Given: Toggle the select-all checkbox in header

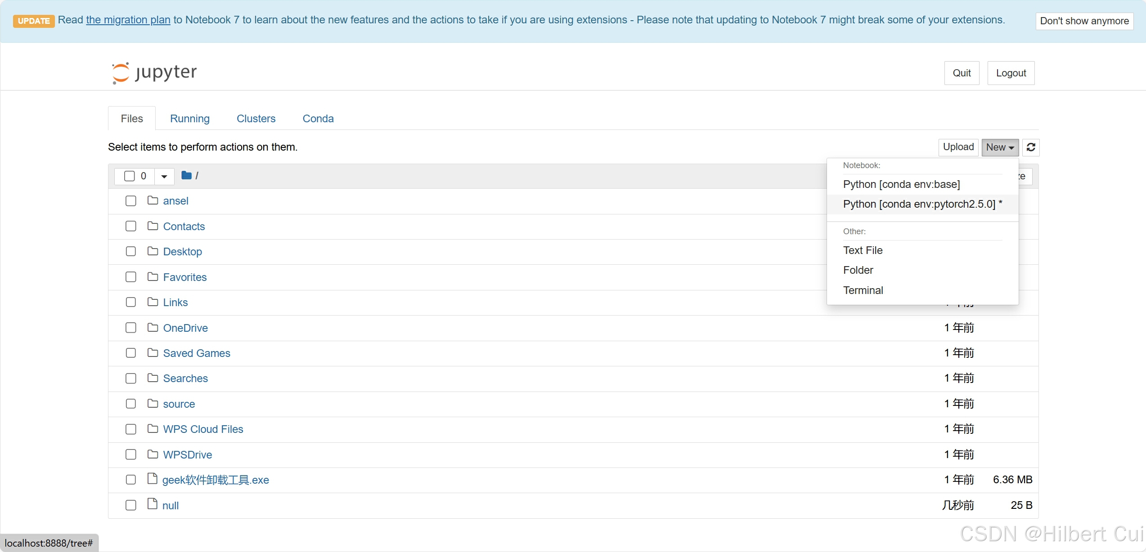Looking at the screenshot, I should point(130,176).
